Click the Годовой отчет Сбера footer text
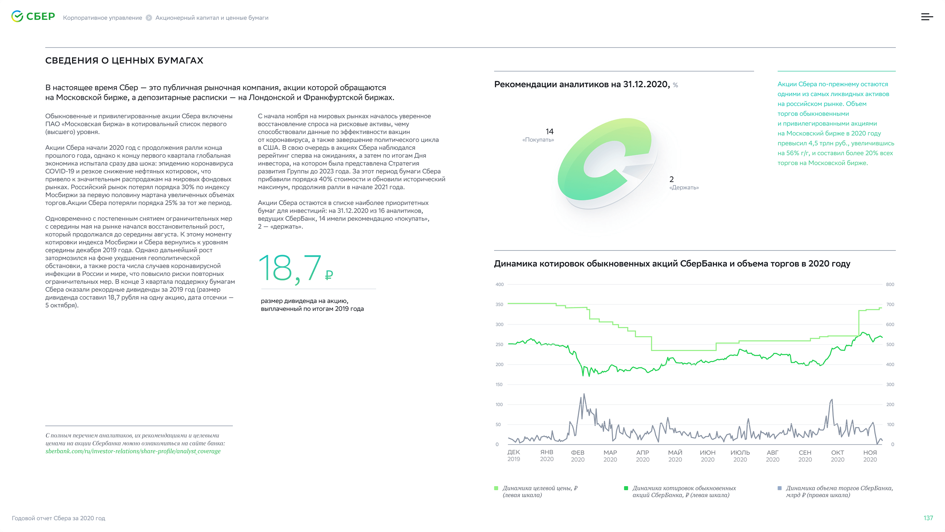 coord(58,518)
